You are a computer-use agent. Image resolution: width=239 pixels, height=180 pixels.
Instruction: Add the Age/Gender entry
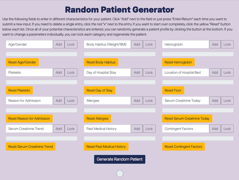(x=59, y=44)
